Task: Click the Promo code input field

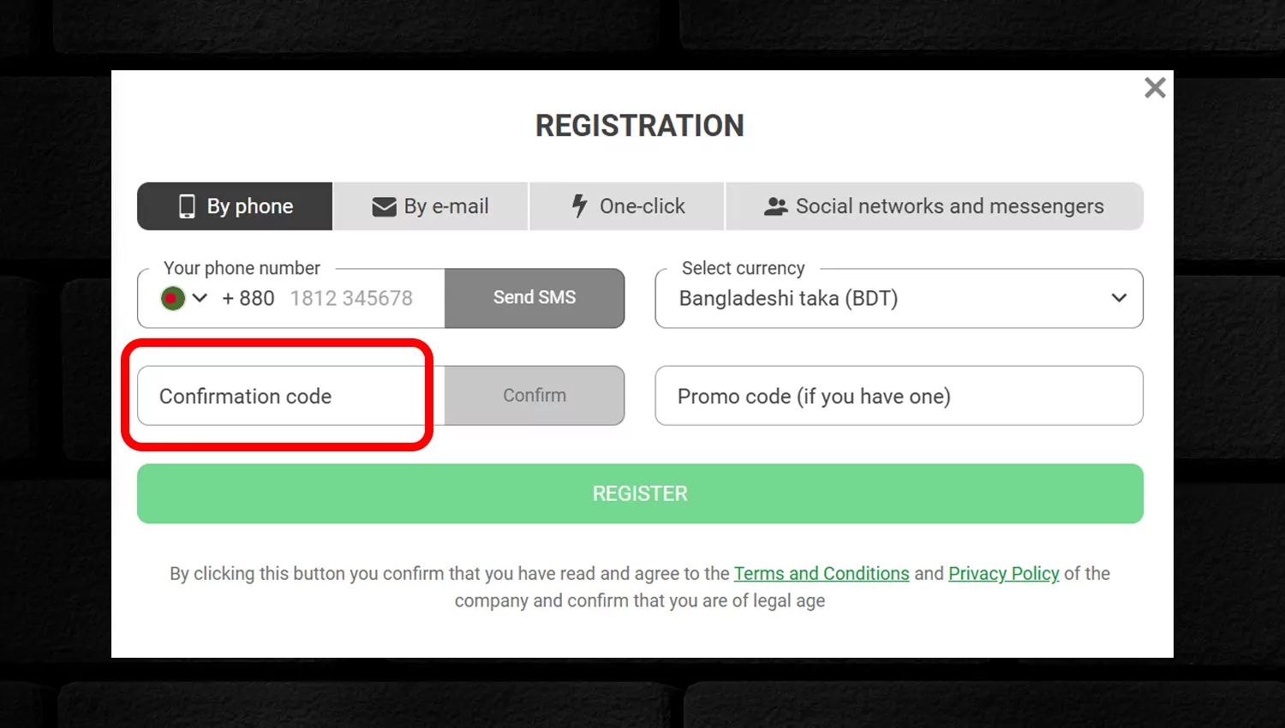Action: 898,396
